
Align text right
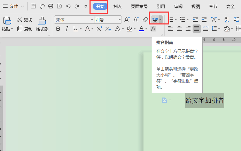pos(188,29)
